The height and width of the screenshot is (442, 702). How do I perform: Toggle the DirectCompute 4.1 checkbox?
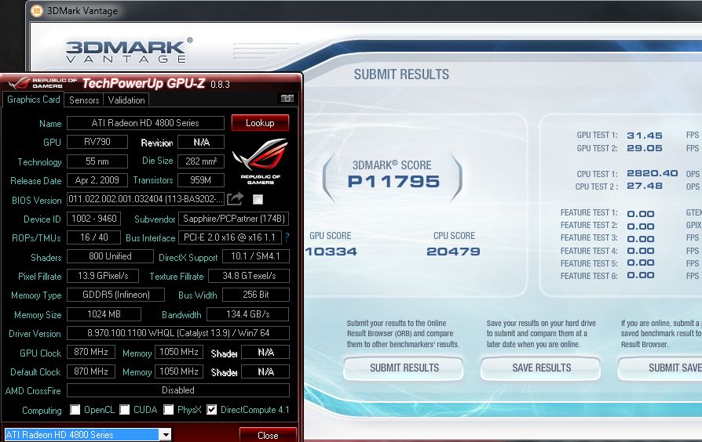pos(212,410)
